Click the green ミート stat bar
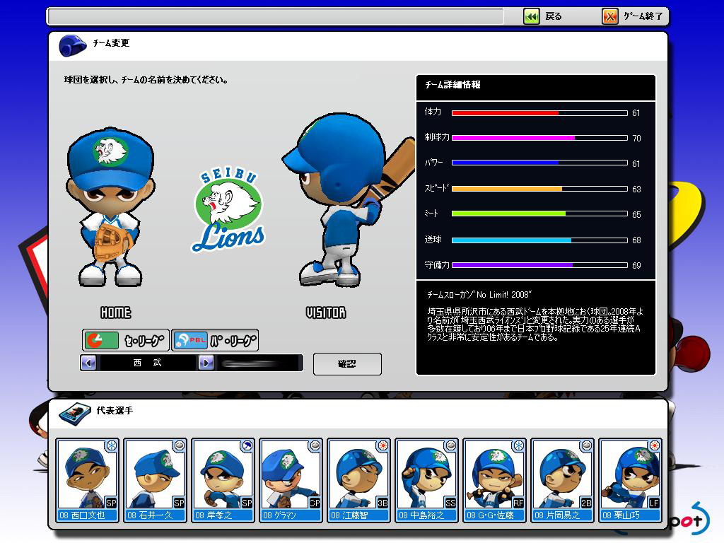Viewport: 724px width, 543px height. click(539, 214)
